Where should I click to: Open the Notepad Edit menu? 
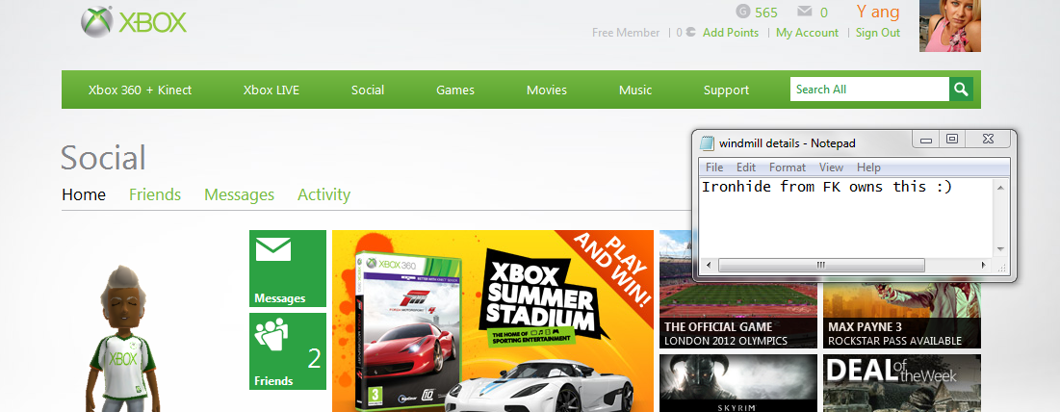745,167
